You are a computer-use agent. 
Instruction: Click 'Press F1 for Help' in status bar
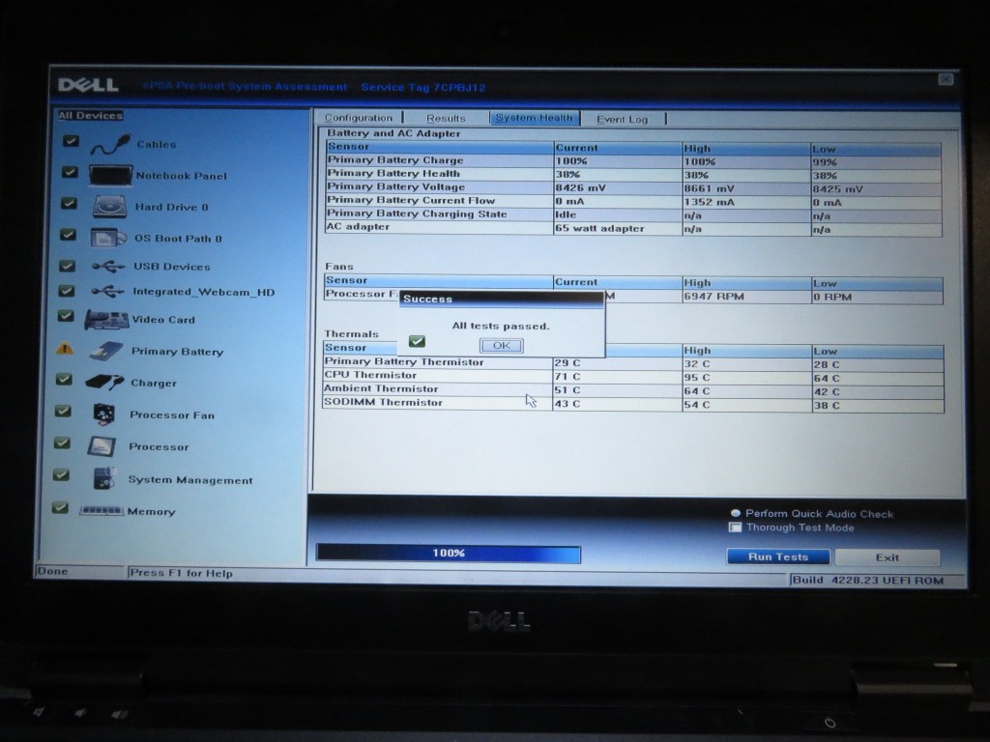(x=181, y=573)
